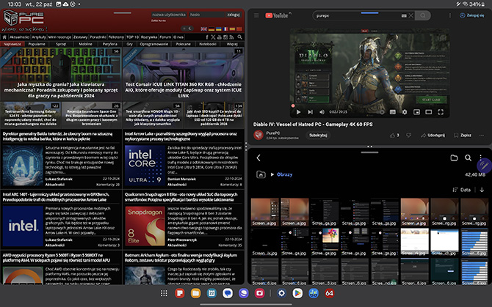Open PurePC's Instagram icon

pyautogui.click(x=225, y=37)
